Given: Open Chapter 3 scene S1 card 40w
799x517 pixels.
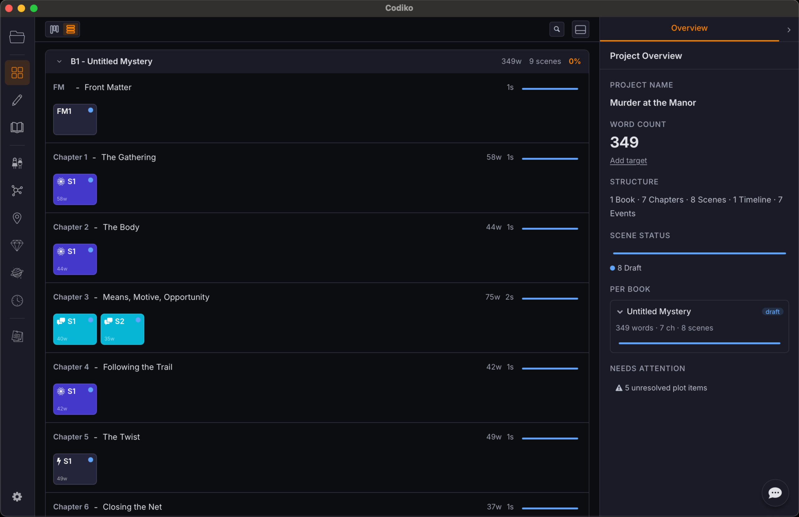Looking at the screenshot, I should (x=75, y=329).
